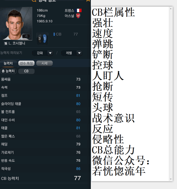Click the season 15 badge by player name
Viewport: 177px width, 189px height.
[6, 43]
